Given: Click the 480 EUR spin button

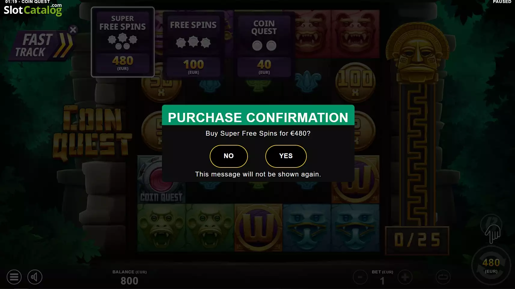Looking at the screenshot, I should (x=491, y=266).
